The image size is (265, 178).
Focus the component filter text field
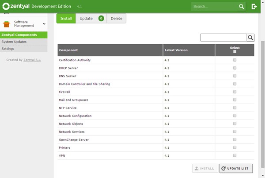tap(223, 38)
